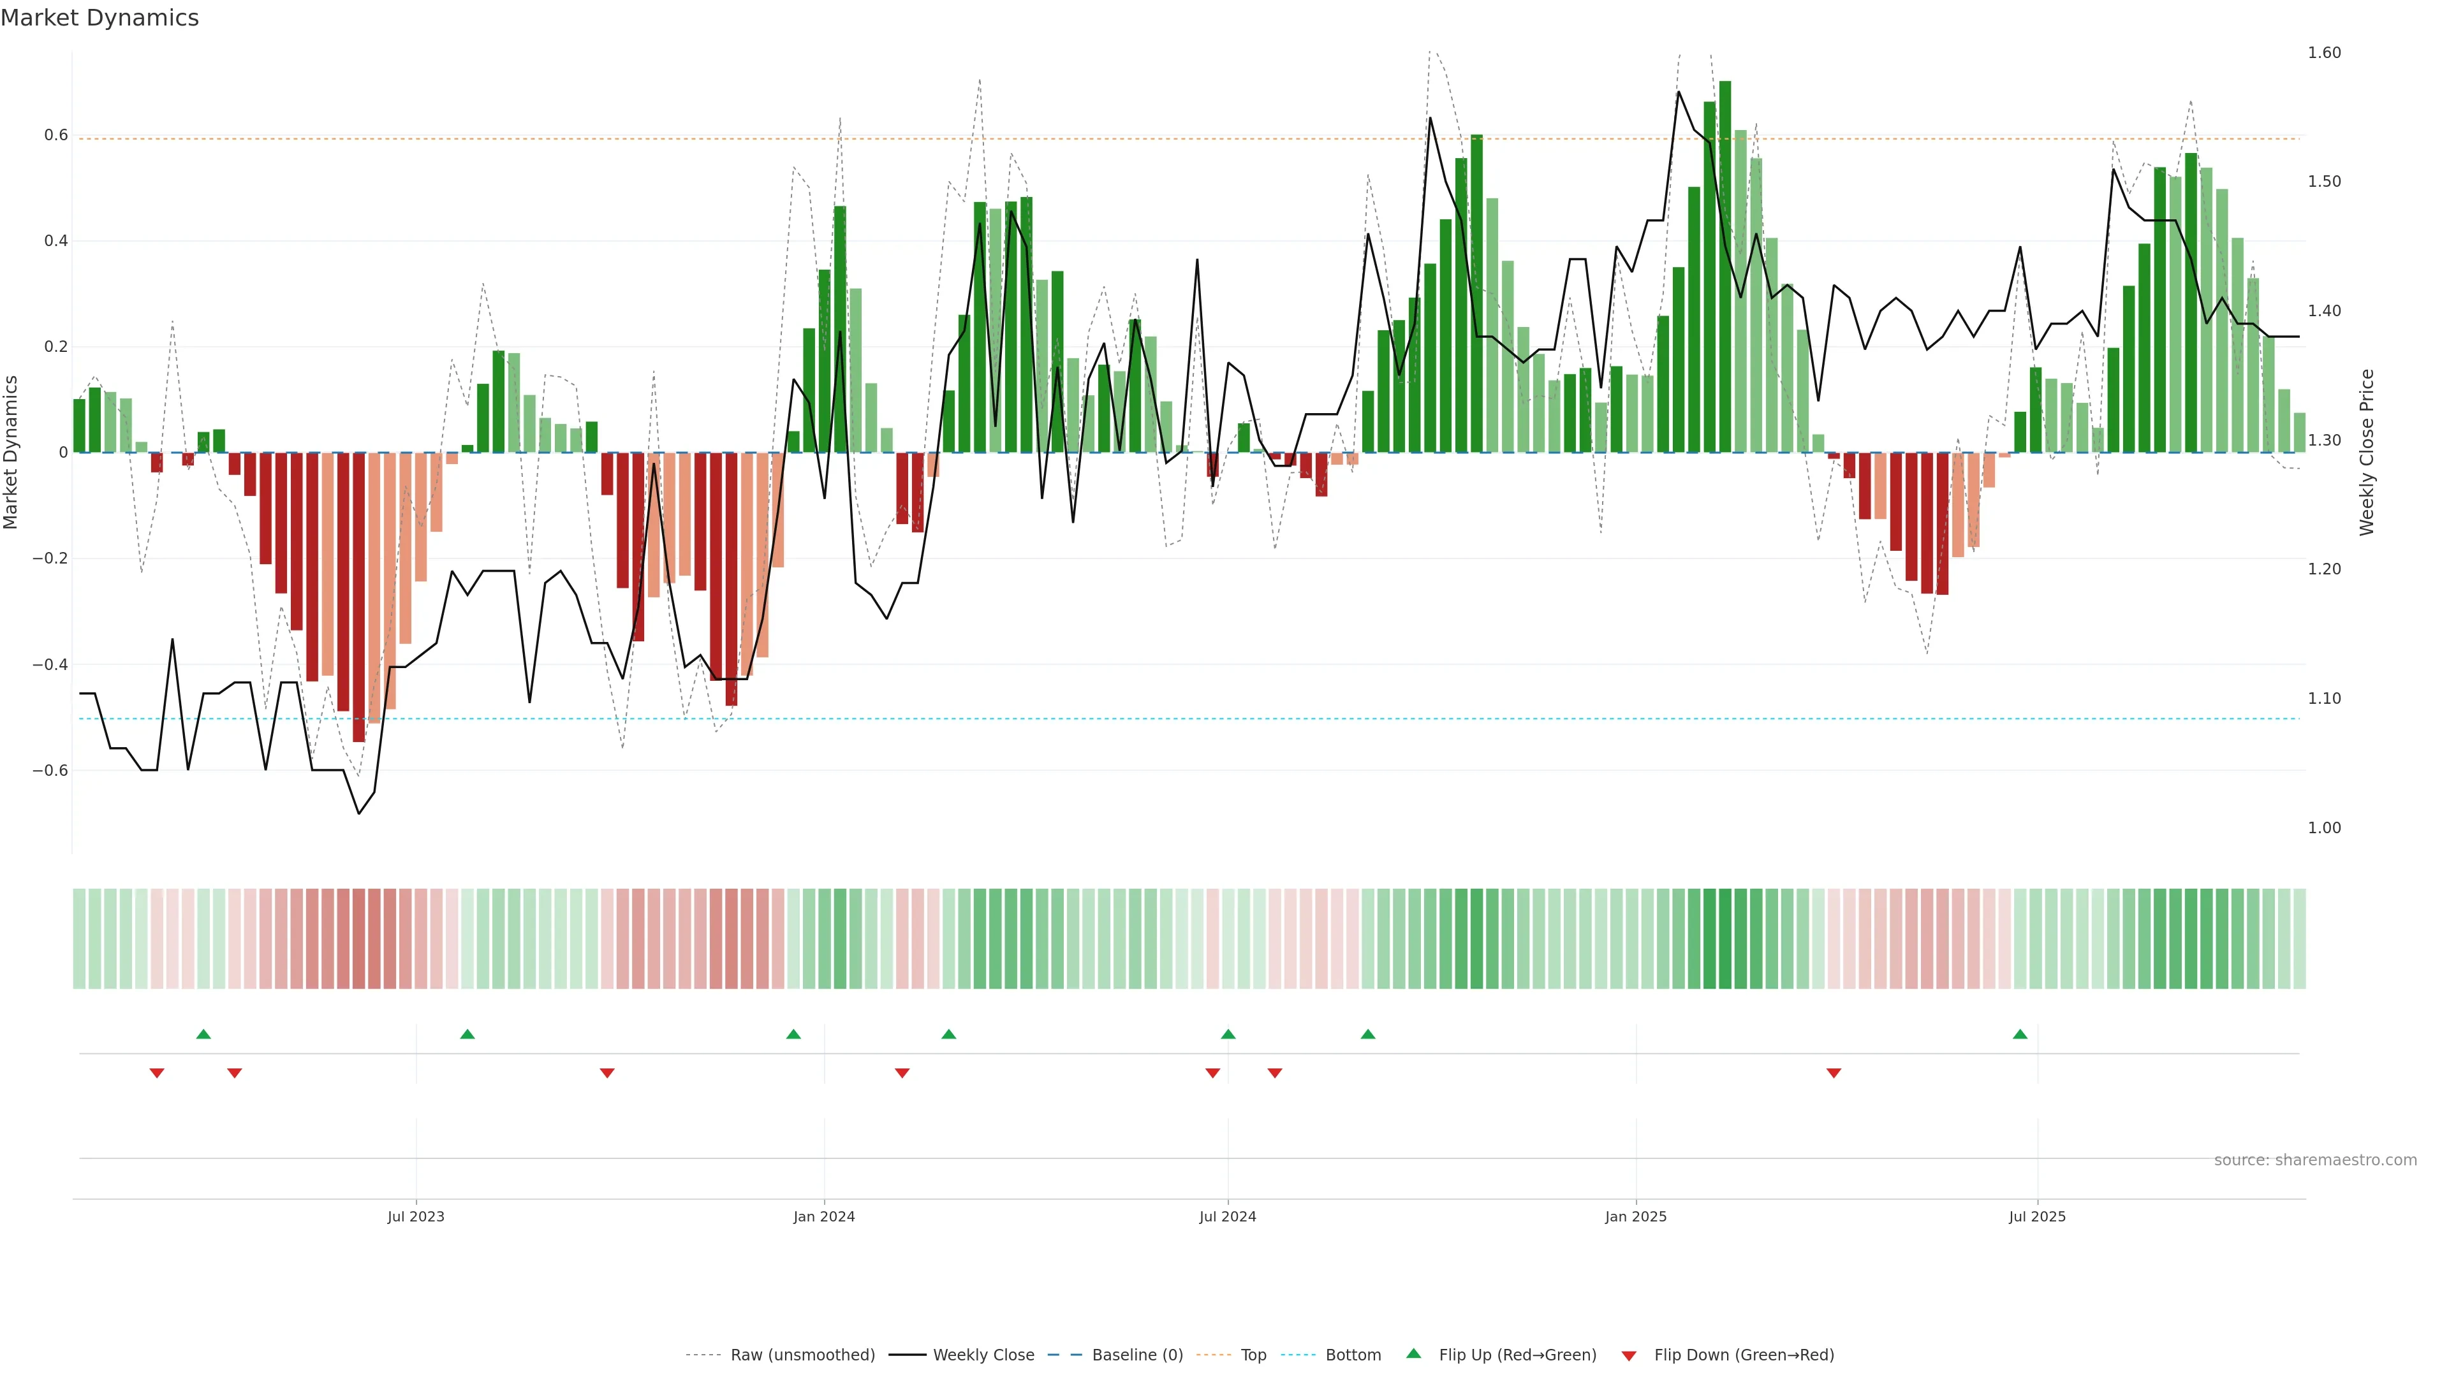
Task: Click the Flip Down (Green→Red) legend label
Action: coord(1744,1355)
